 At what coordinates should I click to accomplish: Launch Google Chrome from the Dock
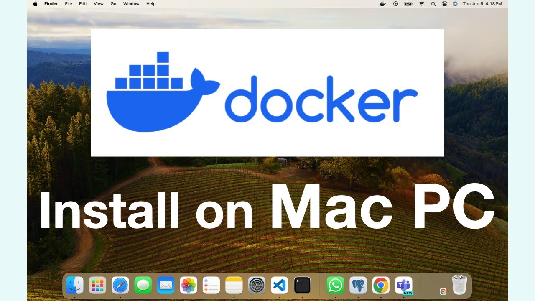point(381,286)
